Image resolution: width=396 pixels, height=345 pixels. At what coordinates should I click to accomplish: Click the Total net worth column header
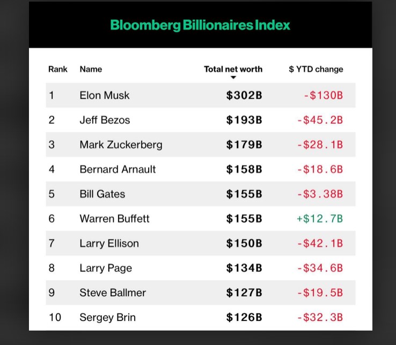pos(233,69)
